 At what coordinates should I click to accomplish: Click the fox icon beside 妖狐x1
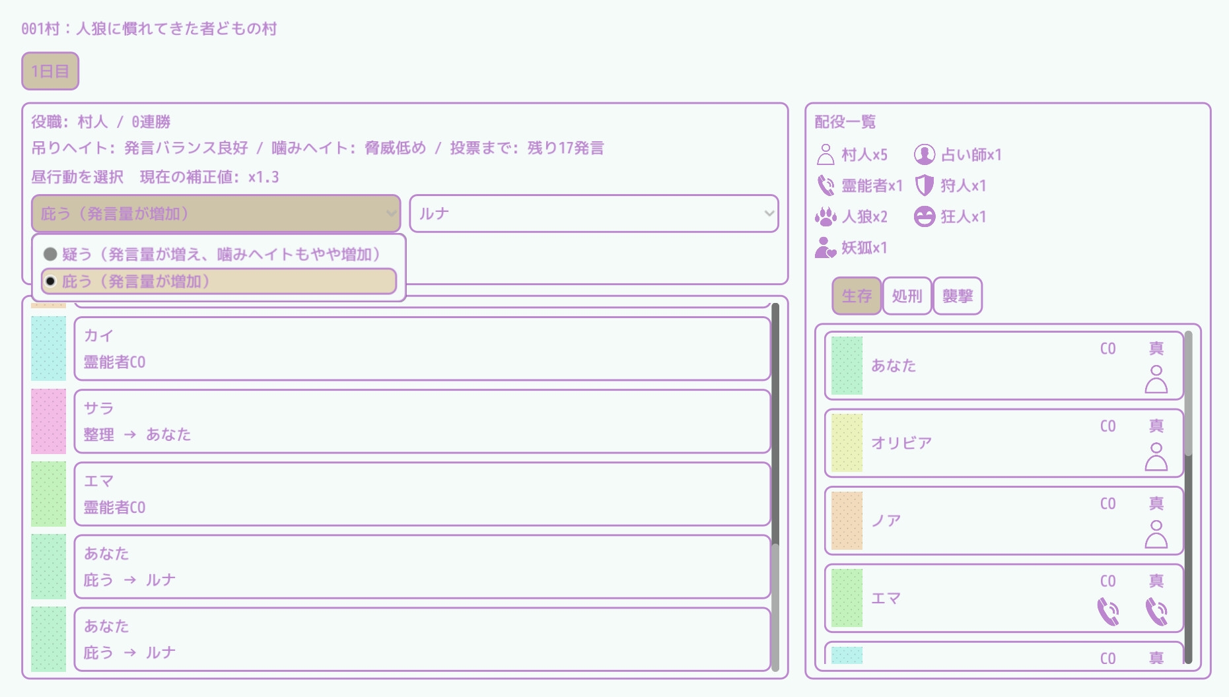pyautogui.click(x=825, y=248)
